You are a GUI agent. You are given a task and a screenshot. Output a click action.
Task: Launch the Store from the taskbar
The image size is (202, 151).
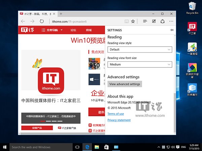[x=106, y=147]
